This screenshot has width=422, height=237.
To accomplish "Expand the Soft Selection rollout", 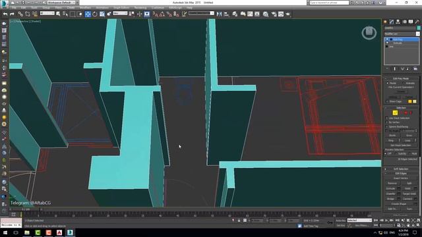I will [x=401, y=169].
